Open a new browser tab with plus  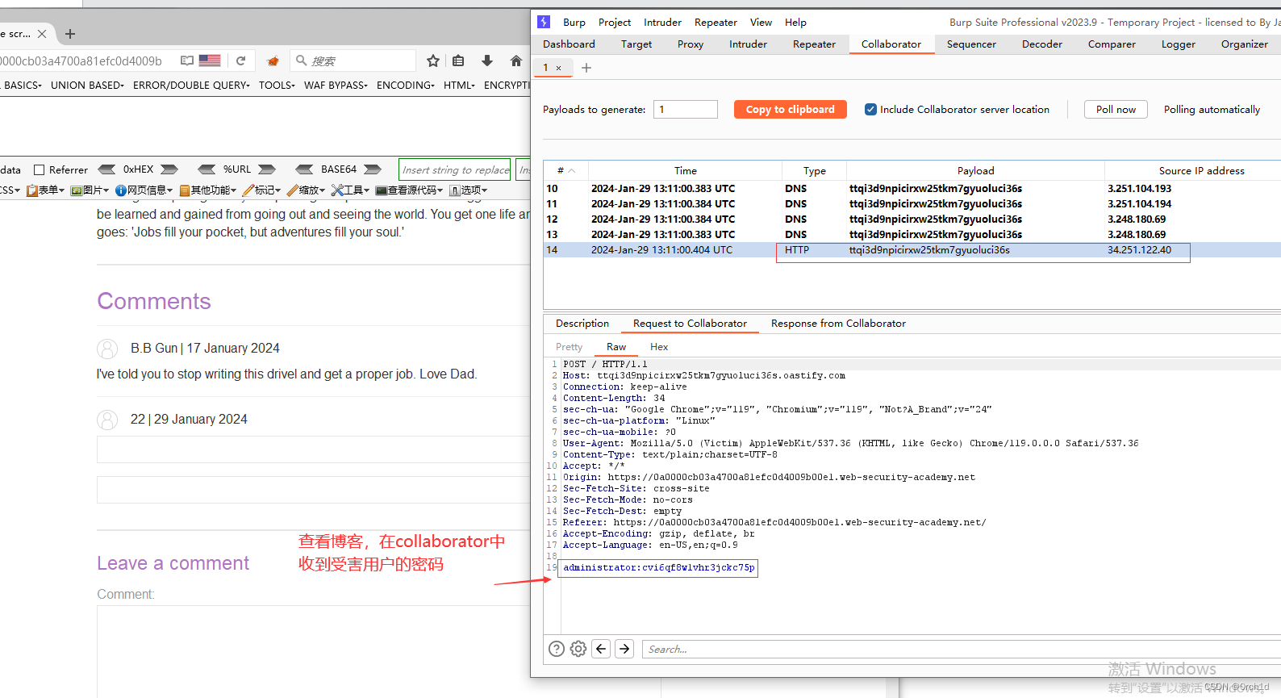(70, 34)
